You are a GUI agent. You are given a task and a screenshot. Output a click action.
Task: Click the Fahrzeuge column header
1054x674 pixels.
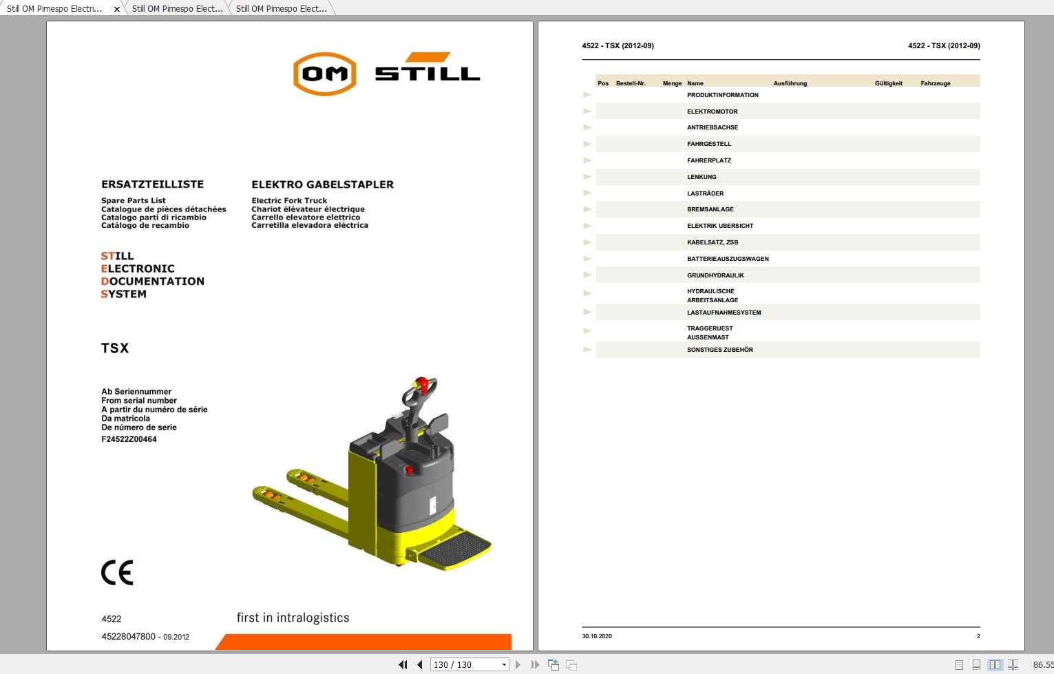[935, 83]
